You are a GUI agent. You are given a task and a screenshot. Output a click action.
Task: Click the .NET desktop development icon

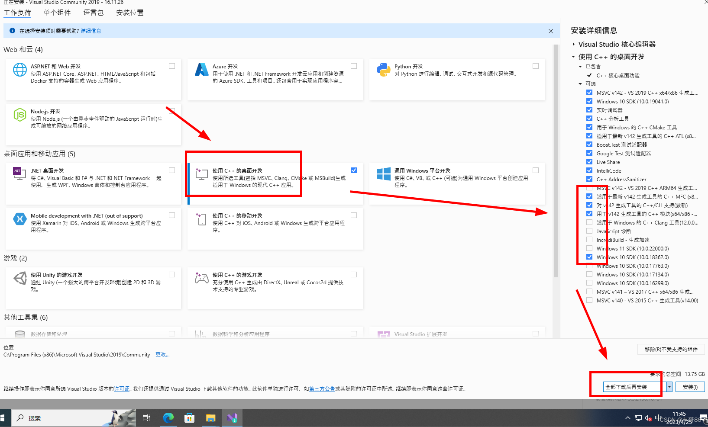[x=19, y=173]
